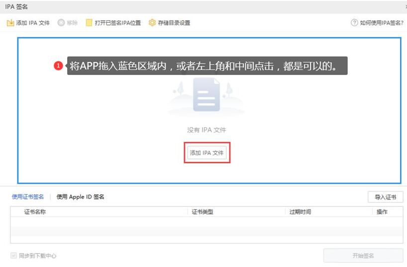Click the 证书名称 column header
The width and height of the screenshot is (407, 267).
click(x=35, y=212)
